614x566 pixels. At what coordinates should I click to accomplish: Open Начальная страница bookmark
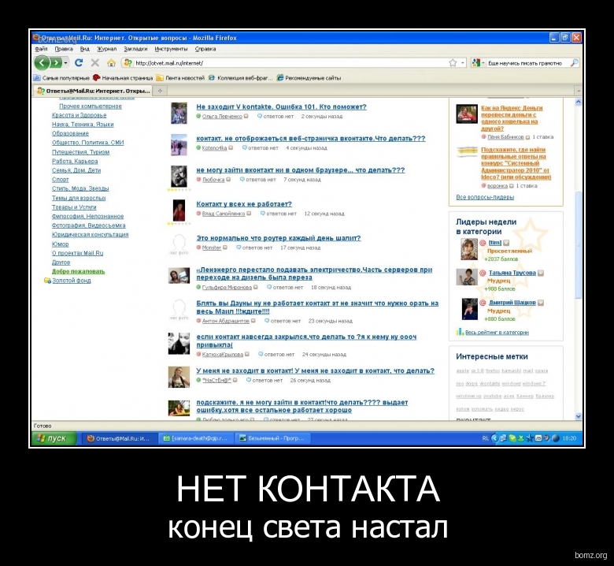123,78
